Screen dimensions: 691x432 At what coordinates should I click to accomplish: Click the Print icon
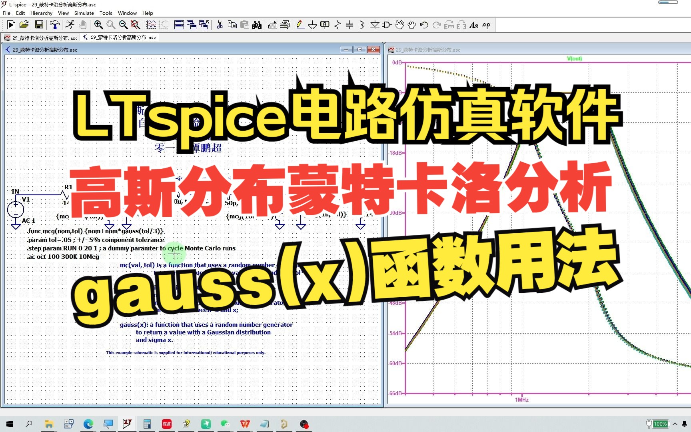point(273,25)
